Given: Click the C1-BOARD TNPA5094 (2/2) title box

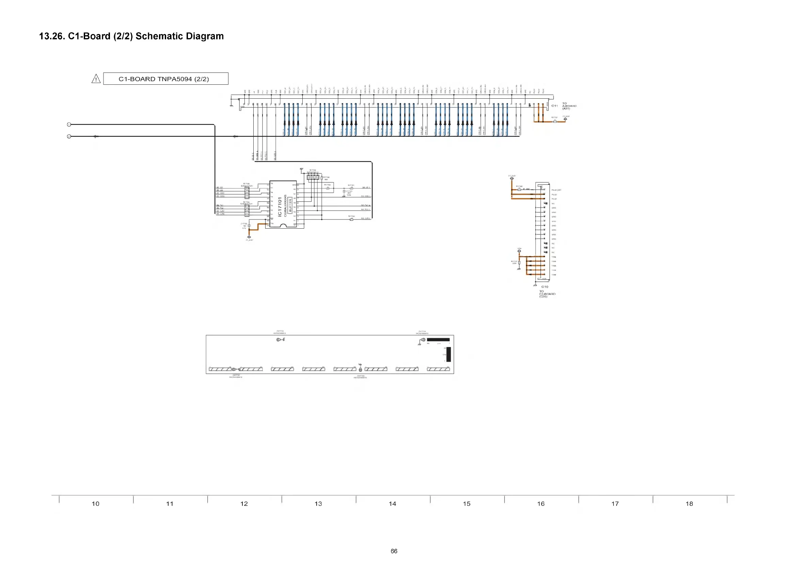Looking at the screenshot, I should pyautogui.click(x=166, y=79).
